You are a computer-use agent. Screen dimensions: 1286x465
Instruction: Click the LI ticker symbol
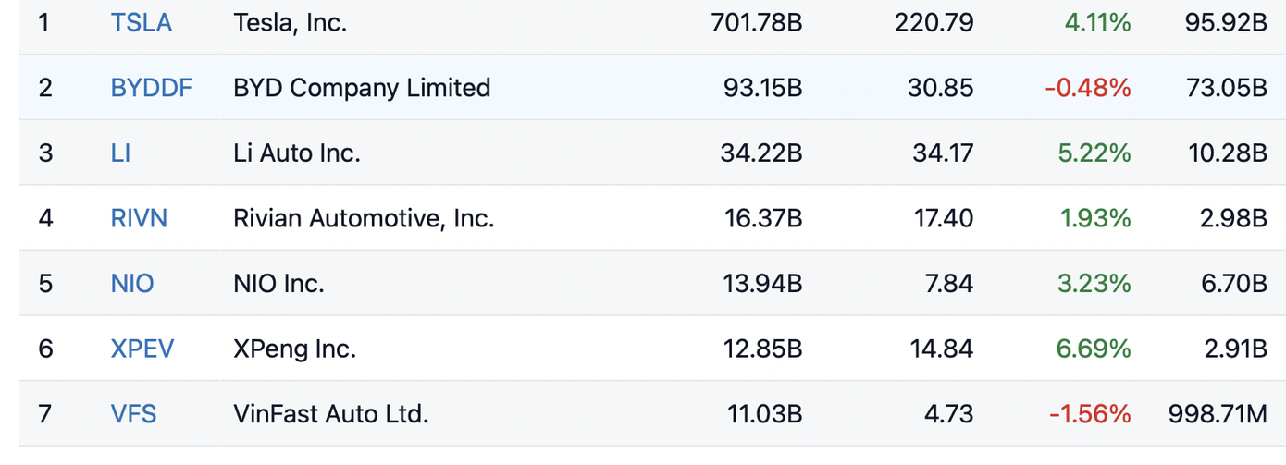tap(120, 153)
